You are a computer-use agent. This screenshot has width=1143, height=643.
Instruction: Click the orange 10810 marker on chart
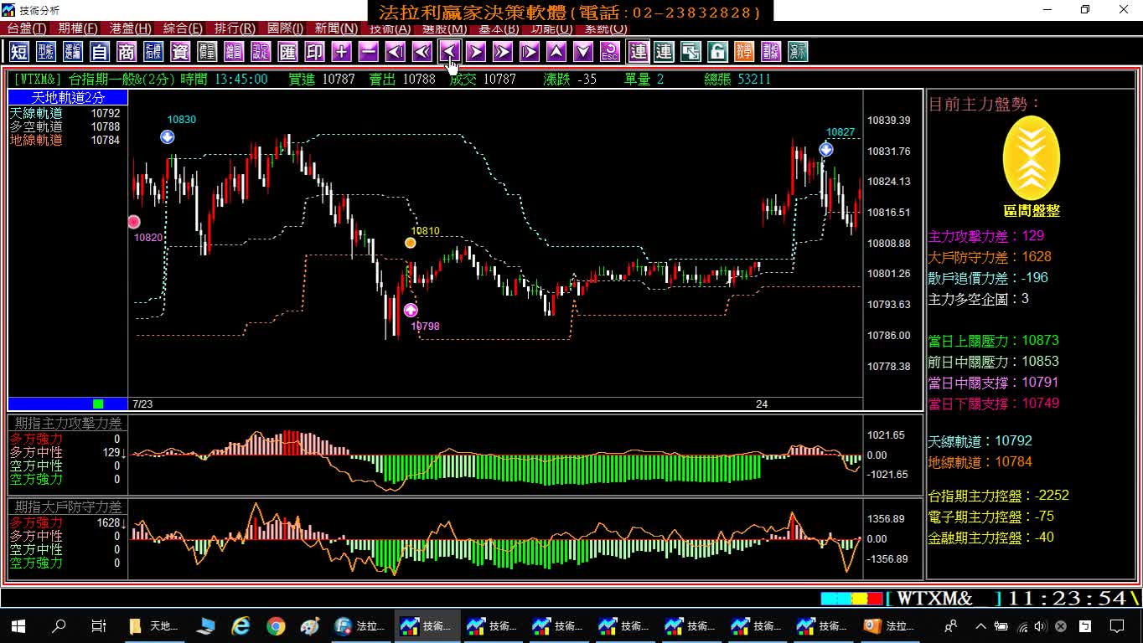pos(411,243)
